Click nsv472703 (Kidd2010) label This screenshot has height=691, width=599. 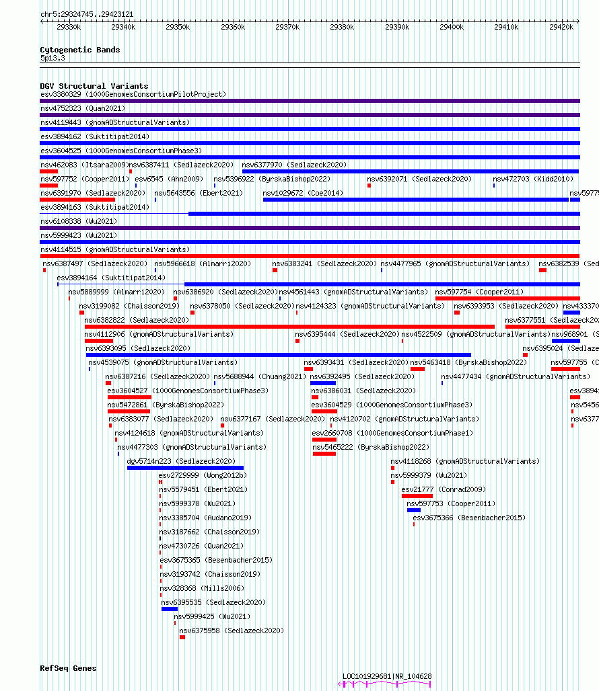click(533, 179)
